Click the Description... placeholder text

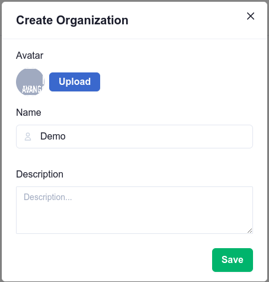pos(48,197)
